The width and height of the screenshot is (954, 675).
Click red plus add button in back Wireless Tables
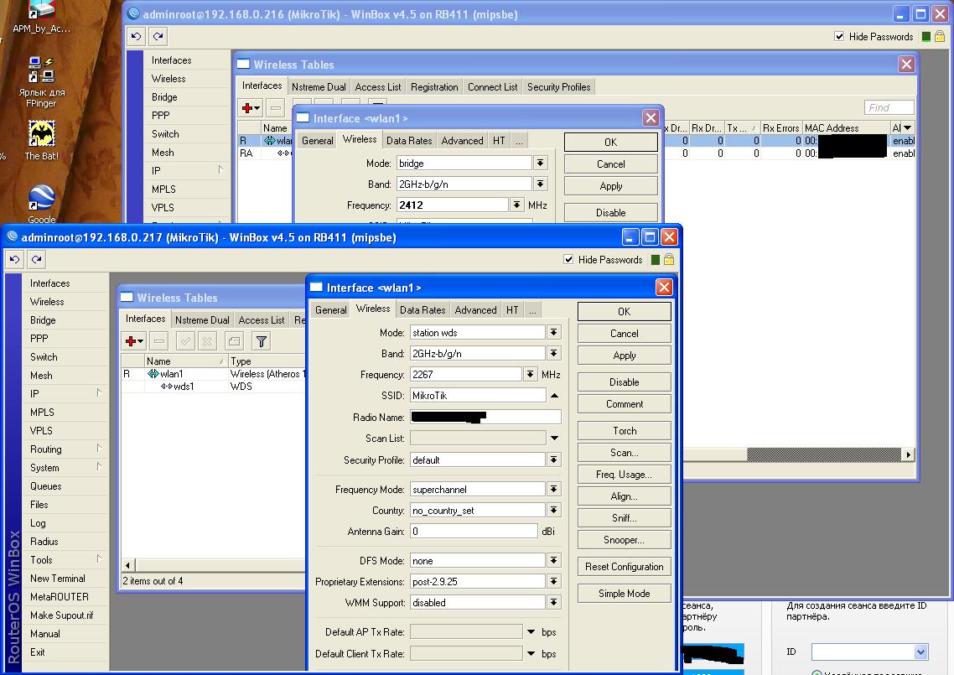click(x=250, y=107)
